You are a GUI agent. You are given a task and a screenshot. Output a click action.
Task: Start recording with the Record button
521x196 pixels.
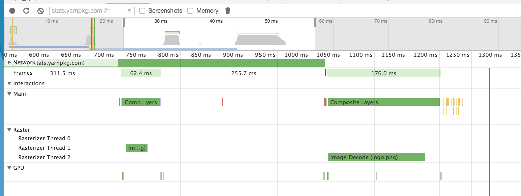pos(12,11)
